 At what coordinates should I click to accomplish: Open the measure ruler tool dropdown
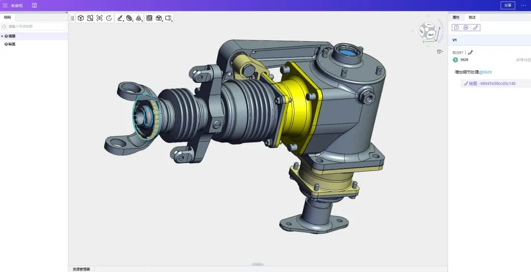click(120, 18)
